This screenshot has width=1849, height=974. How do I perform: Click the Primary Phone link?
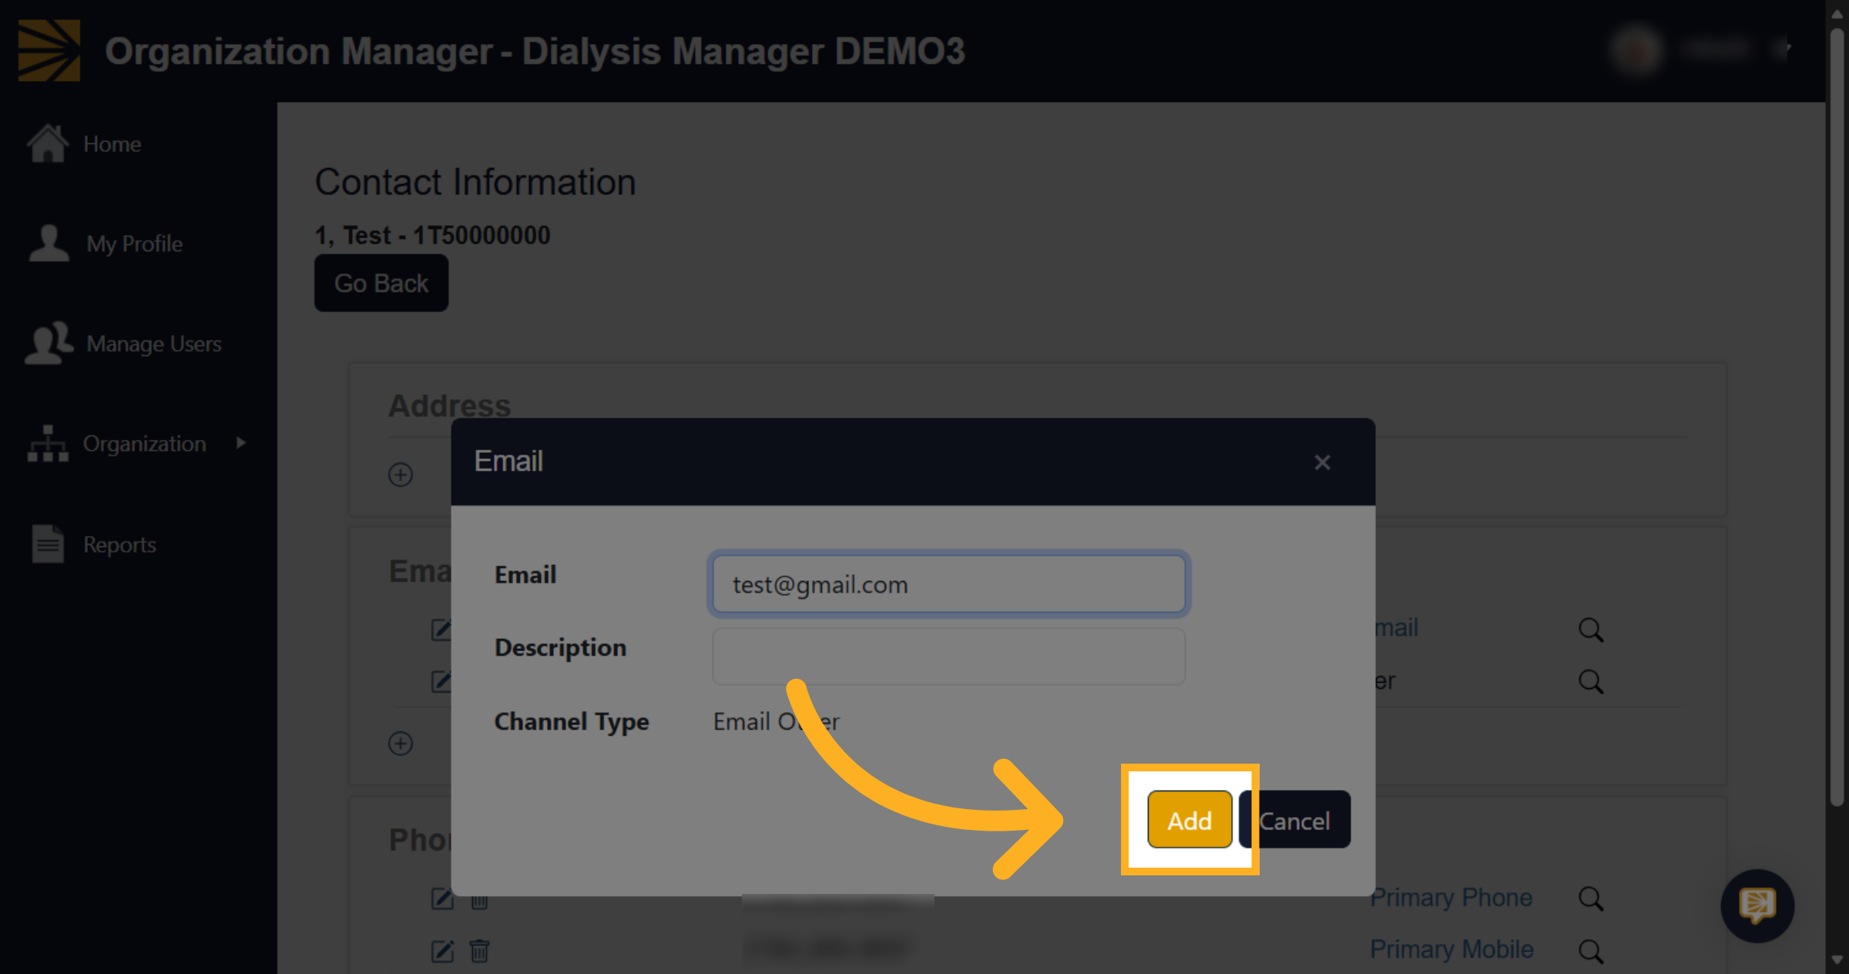pyautogui.click(x=1451, y=898)
